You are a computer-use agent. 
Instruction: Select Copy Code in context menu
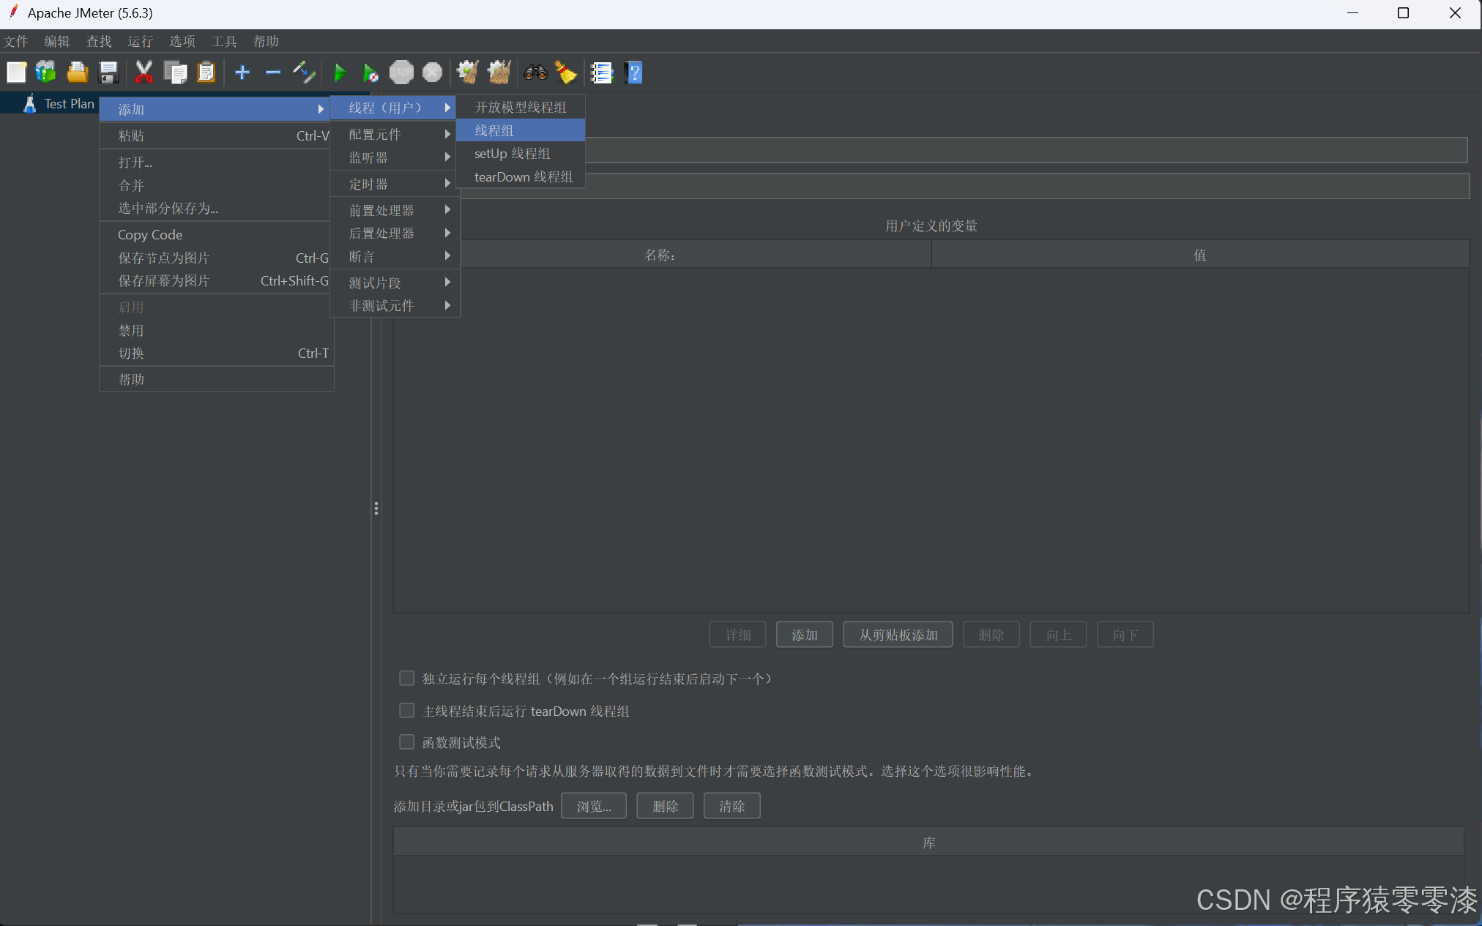216,234
